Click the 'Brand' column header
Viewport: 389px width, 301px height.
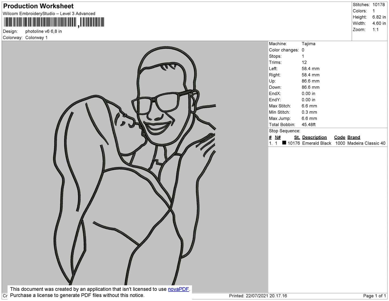(x=354, y=137)
